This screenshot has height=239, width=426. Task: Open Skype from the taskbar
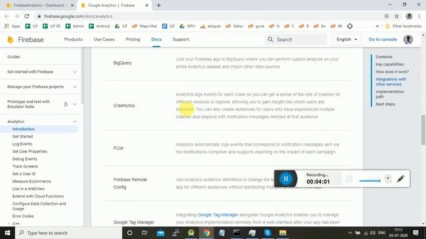pos(268,233)
